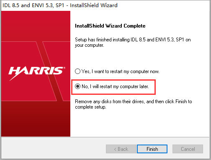Click the 'InstallShield Wizard Complete' heading

[x=110, y=26]
